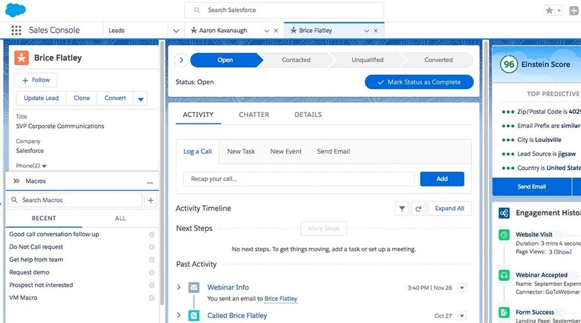
Task: Focus the Search Salesforce field
Action: pyautogui.click(x=284, y=10)
